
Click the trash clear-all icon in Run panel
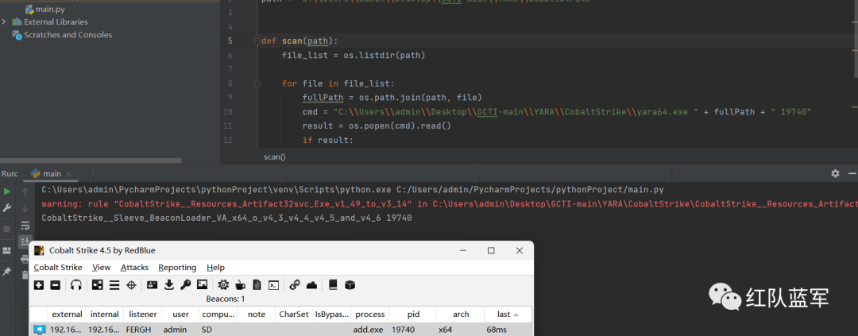pyautogui.click(x=25, y=275)
